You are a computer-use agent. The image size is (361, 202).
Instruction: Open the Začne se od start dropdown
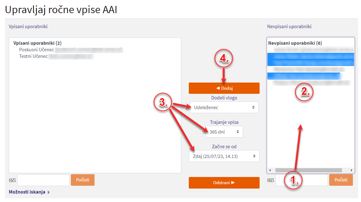[224, 156]
